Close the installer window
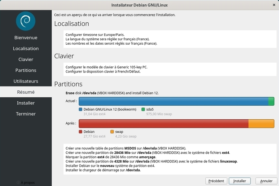Viewport: 279px width, 186px height. (274, 5)
